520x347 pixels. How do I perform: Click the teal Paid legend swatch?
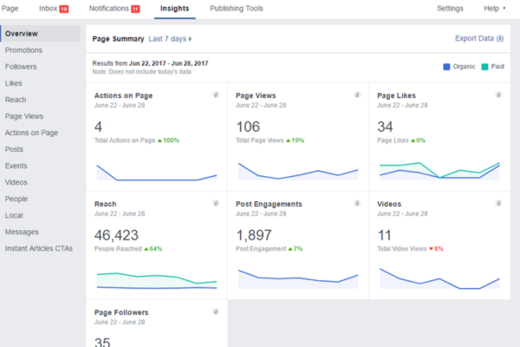(484, 67)
